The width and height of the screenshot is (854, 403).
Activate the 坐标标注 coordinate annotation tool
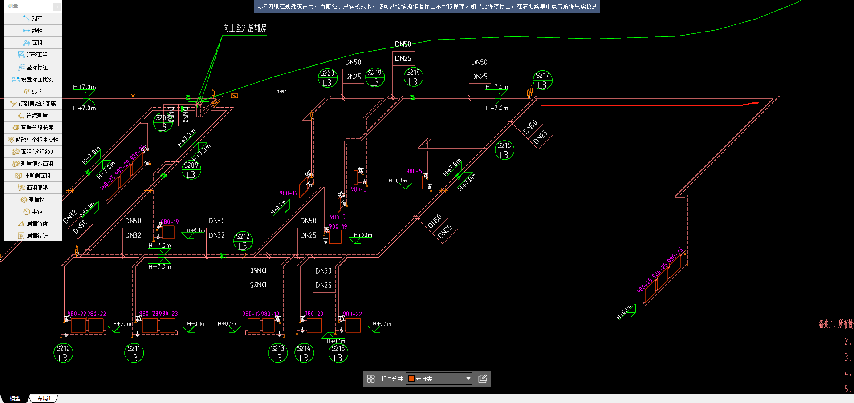[33, 67]
